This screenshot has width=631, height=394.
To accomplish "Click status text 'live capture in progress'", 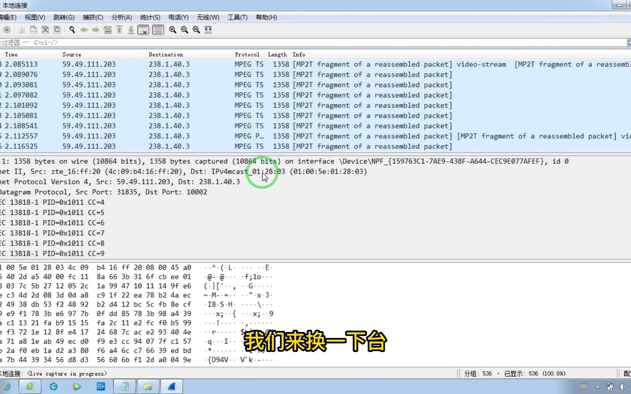I will (x=67, y=374).
